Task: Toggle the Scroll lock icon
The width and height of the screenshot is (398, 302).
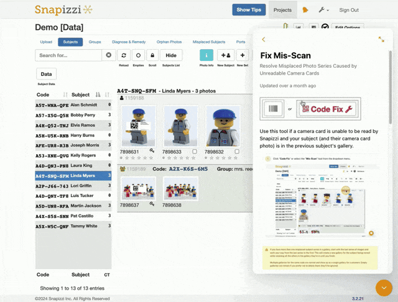Action: [x=152, y=55]
